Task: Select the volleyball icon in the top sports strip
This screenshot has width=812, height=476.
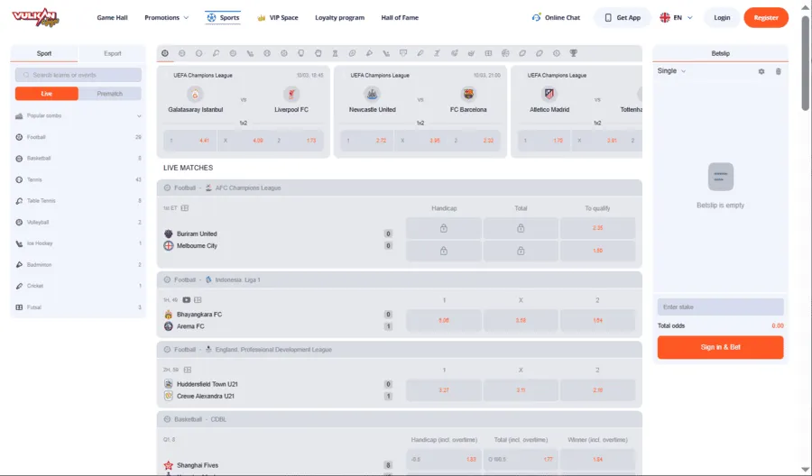Action: tap(233, 53)
